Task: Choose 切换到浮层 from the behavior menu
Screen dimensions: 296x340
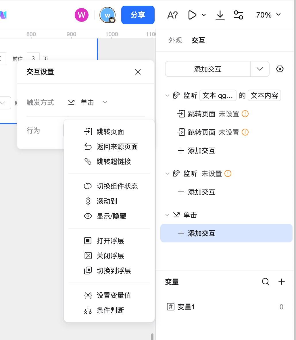Action: (109, 271)
